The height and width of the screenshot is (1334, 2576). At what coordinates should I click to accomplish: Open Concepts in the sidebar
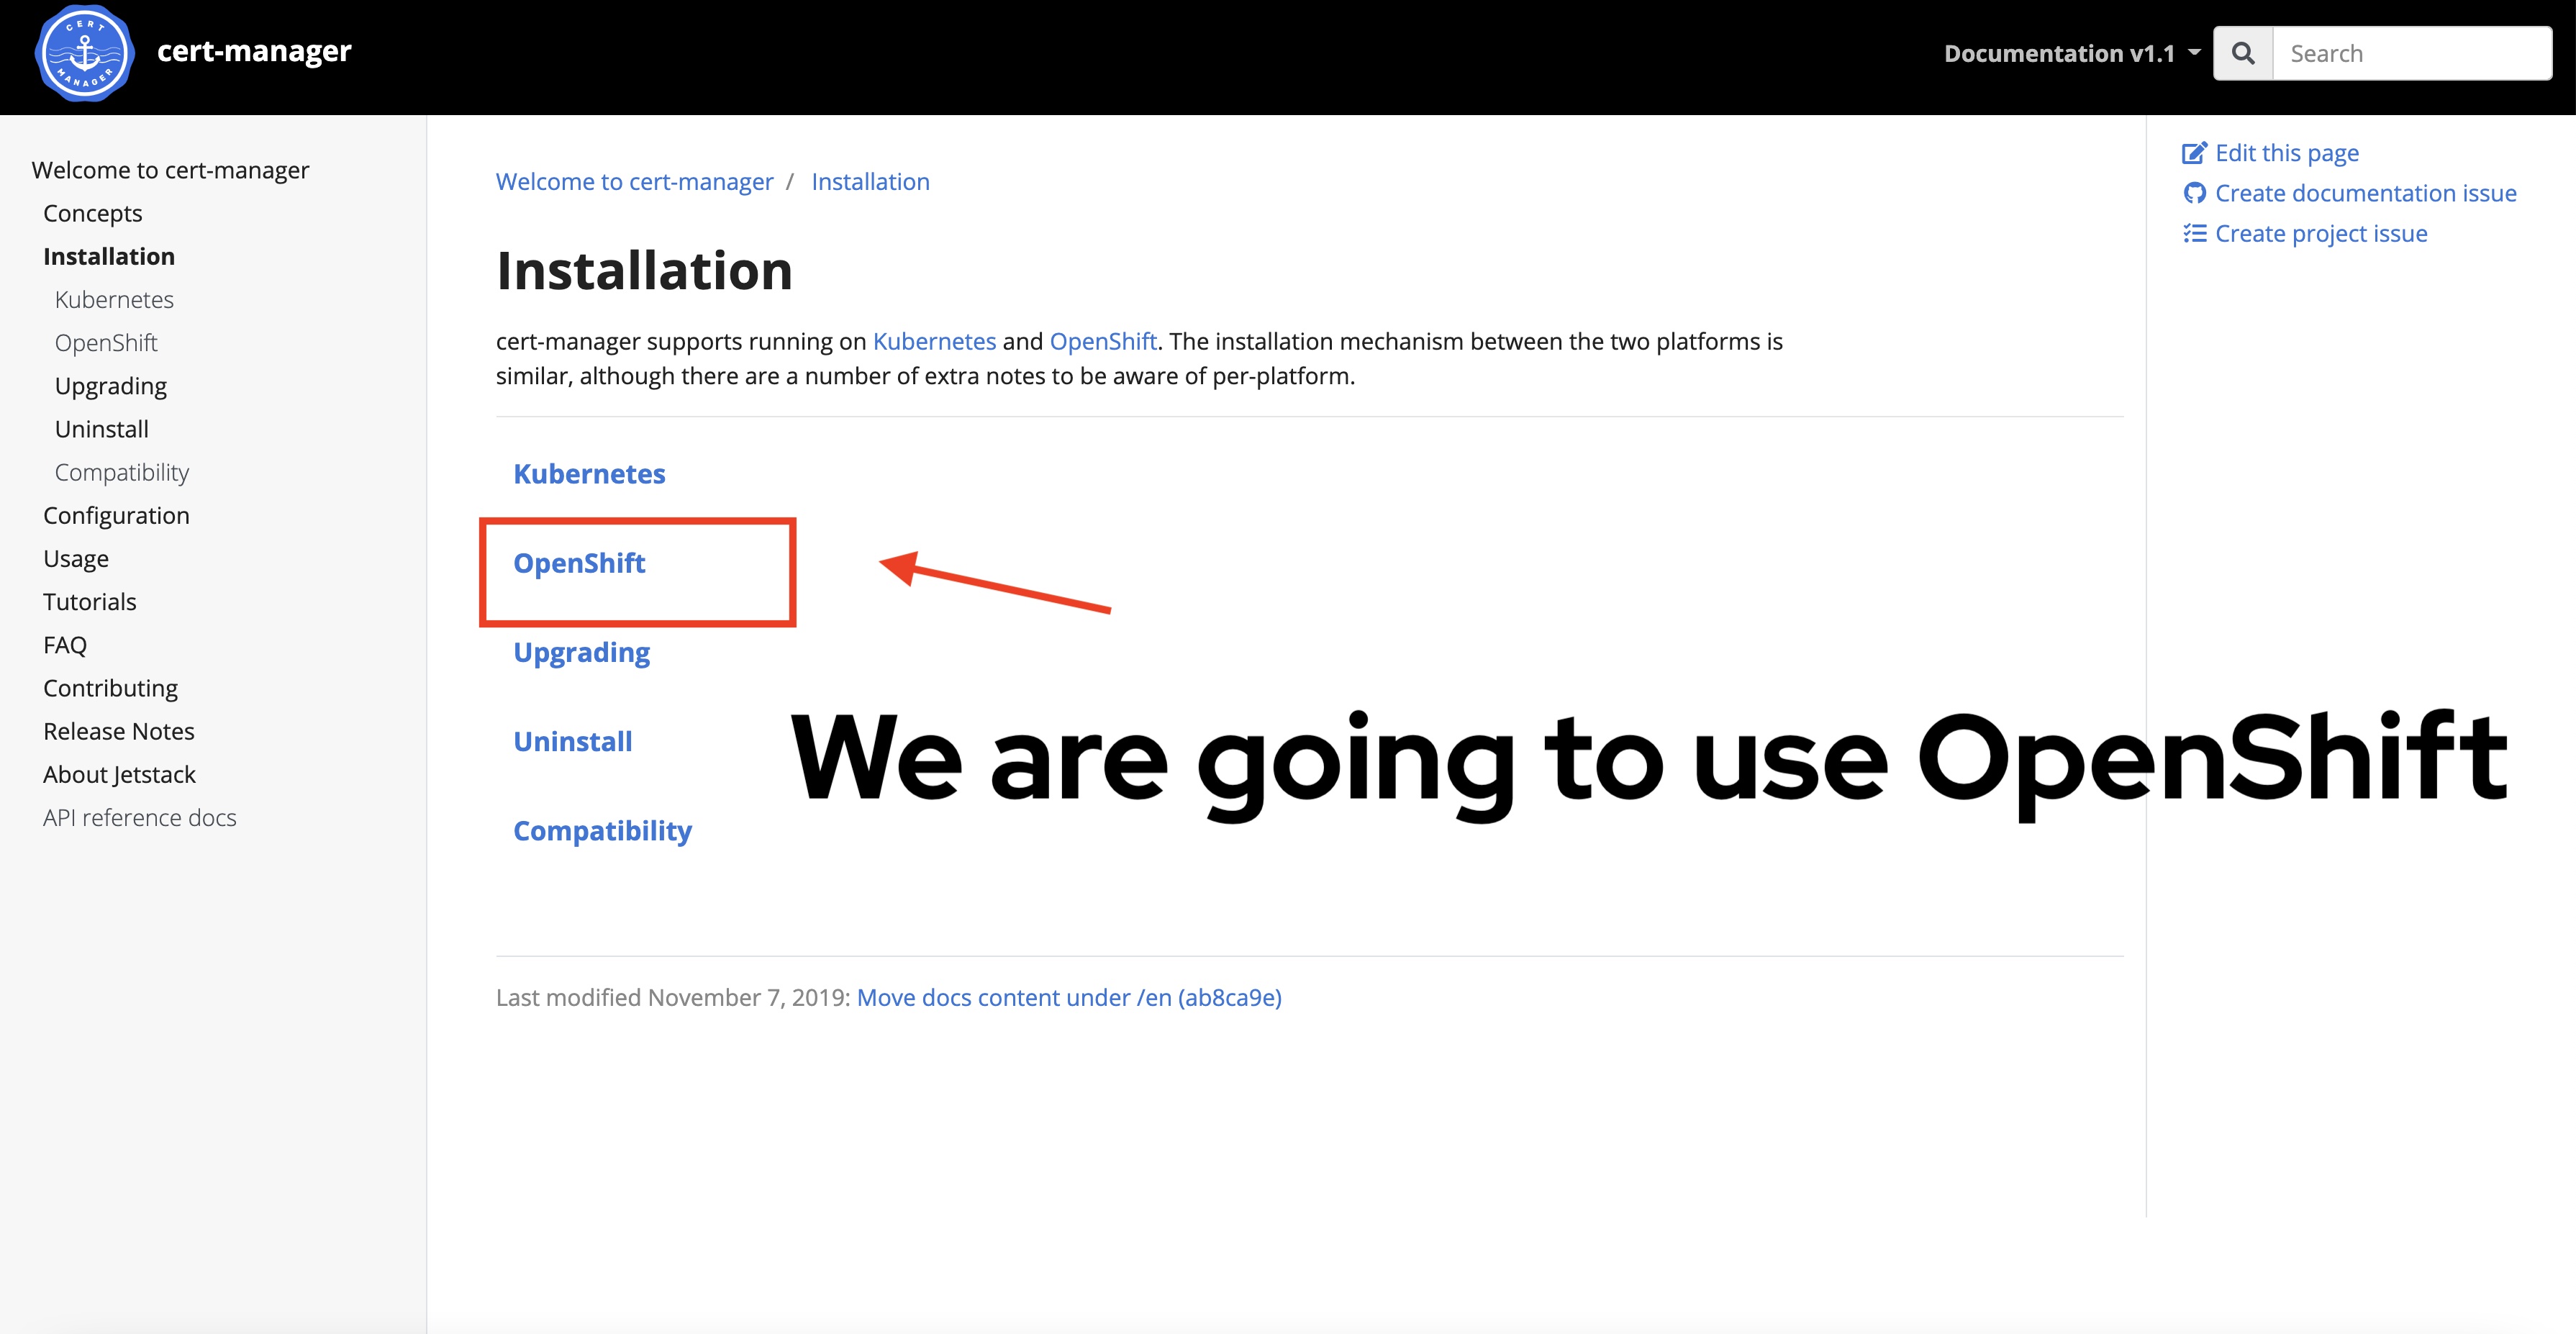93,213
